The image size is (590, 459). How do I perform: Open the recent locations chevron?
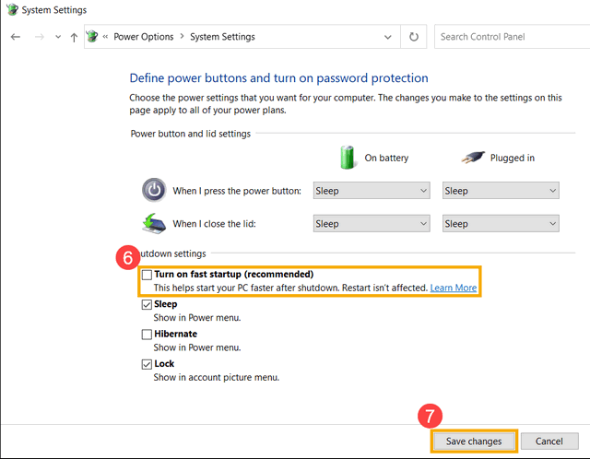(x=57, y=37)
